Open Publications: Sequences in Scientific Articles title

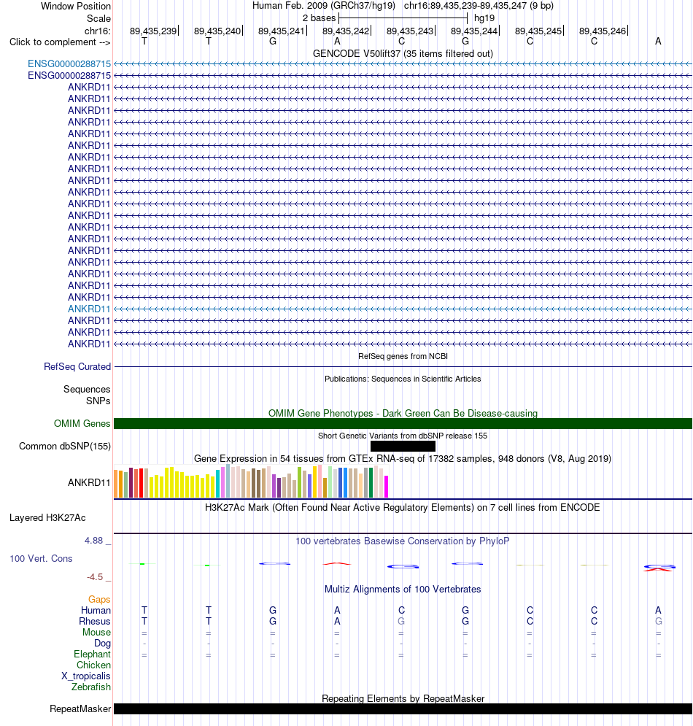click(403, 379)
